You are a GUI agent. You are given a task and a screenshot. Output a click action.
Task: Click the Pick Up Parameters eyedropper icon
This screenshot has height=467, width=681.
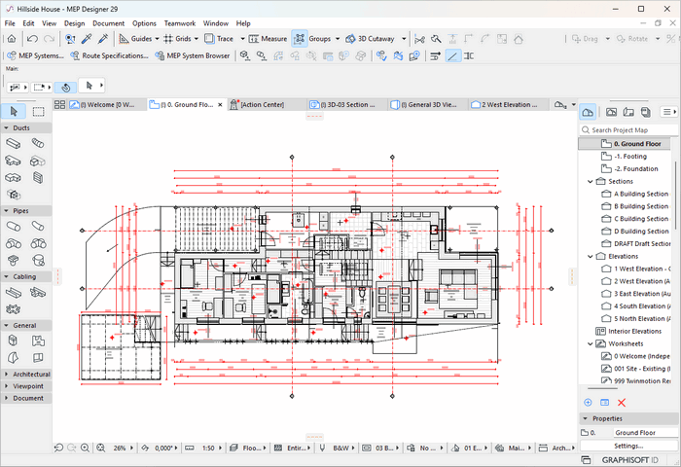[x=86, y=39]
